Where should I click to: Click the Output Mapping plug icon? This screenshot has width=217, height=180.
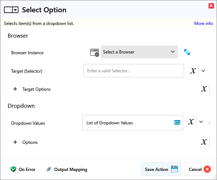pyautogui.click(x=49, y=169)
